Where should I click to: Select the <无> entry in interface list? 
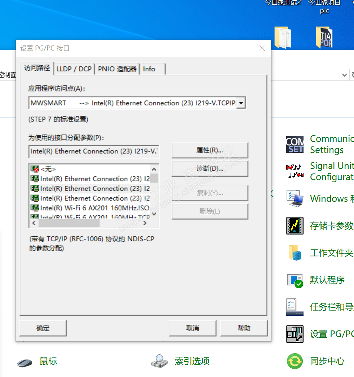[90, 169]
